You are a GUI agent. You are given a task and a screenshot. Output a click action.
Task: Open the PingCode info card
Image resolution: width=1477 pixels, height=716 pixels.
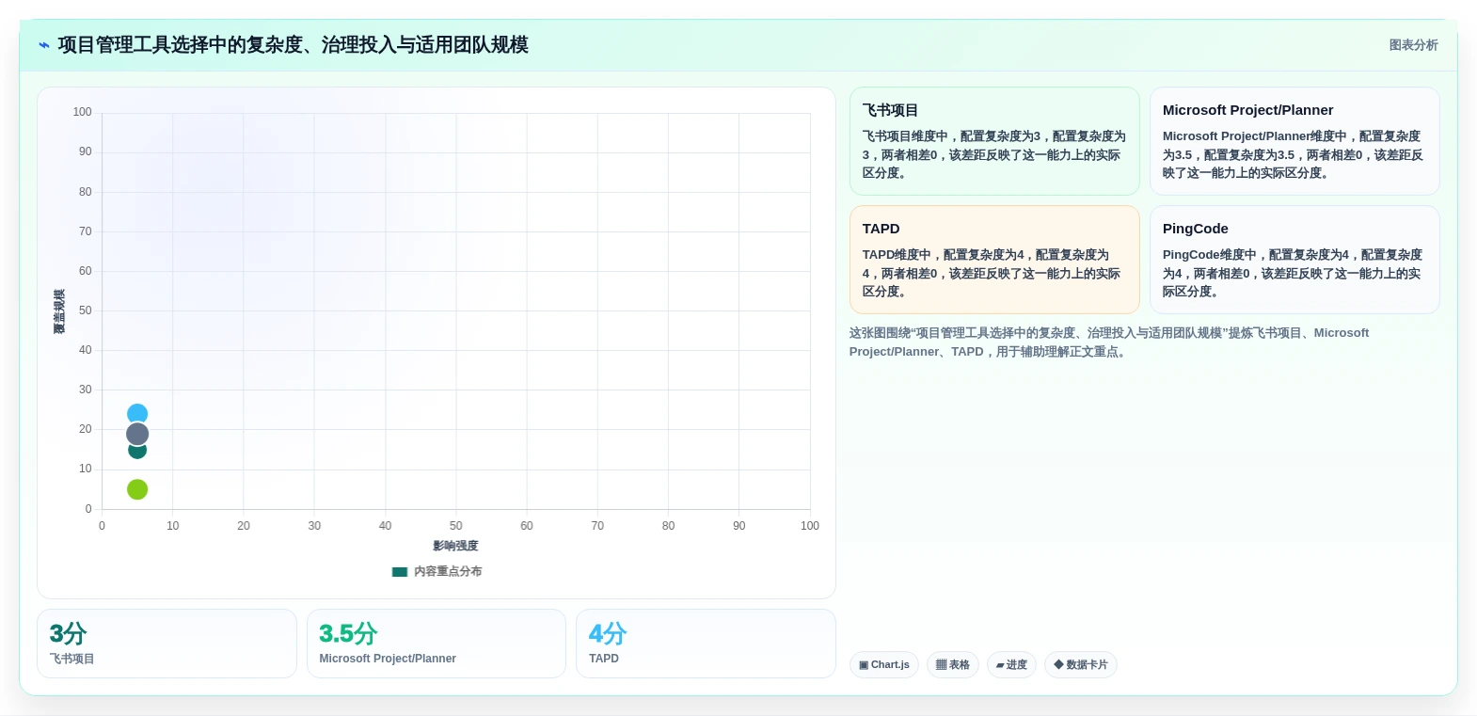1294,260
